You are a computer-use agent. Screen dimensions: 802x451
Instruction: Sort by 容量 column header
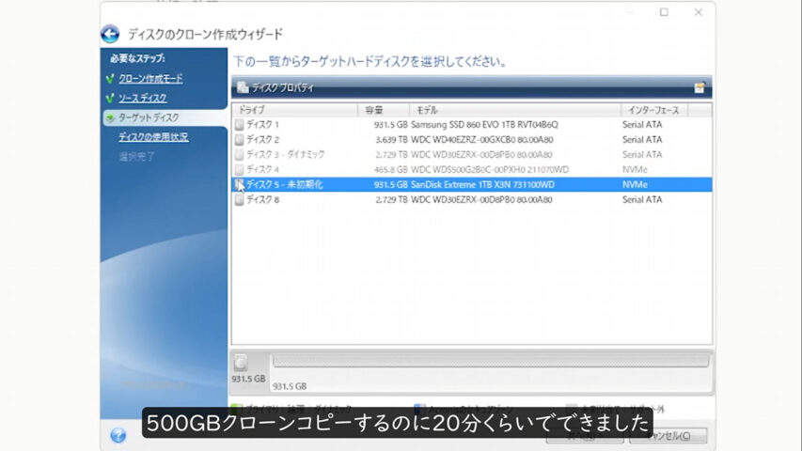pyautogui.click(x=383, y=110)
